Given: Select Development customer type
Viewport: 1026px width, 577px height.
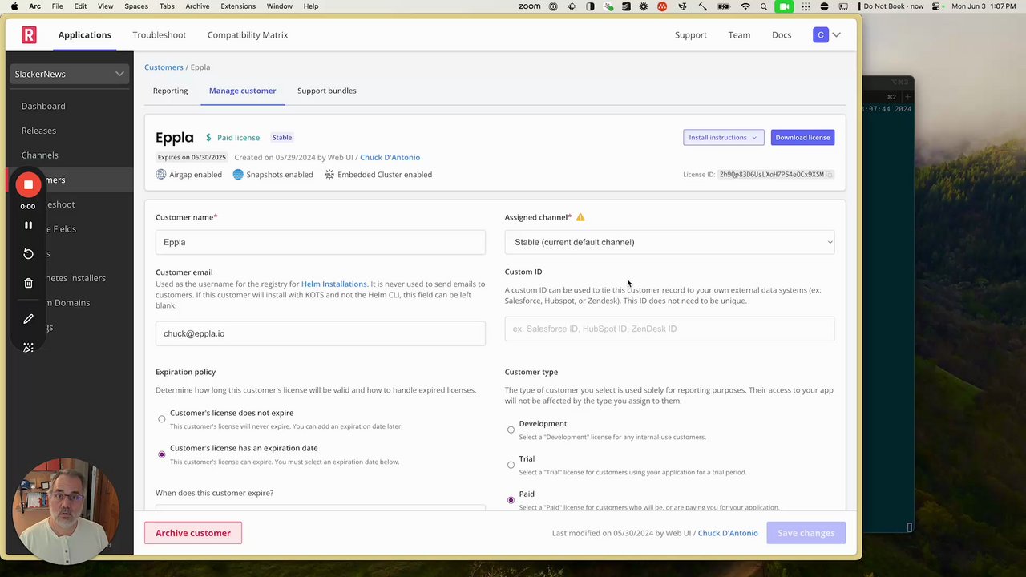Looking at the screenshot, I should tap(511, 430).
